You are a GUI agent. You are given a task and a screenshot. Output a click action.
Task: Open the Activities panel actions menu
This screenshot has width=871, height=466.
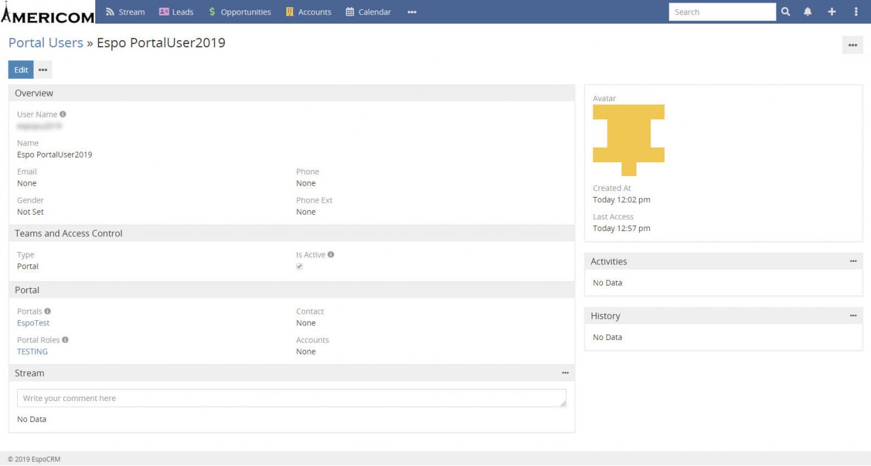click(x=853, y=261)
